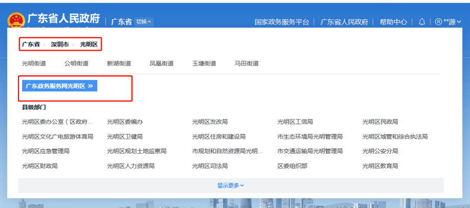This screenshot has height=208, width=470.
Task: Open 国家政务服务平台 link
Action: [282, 22]
